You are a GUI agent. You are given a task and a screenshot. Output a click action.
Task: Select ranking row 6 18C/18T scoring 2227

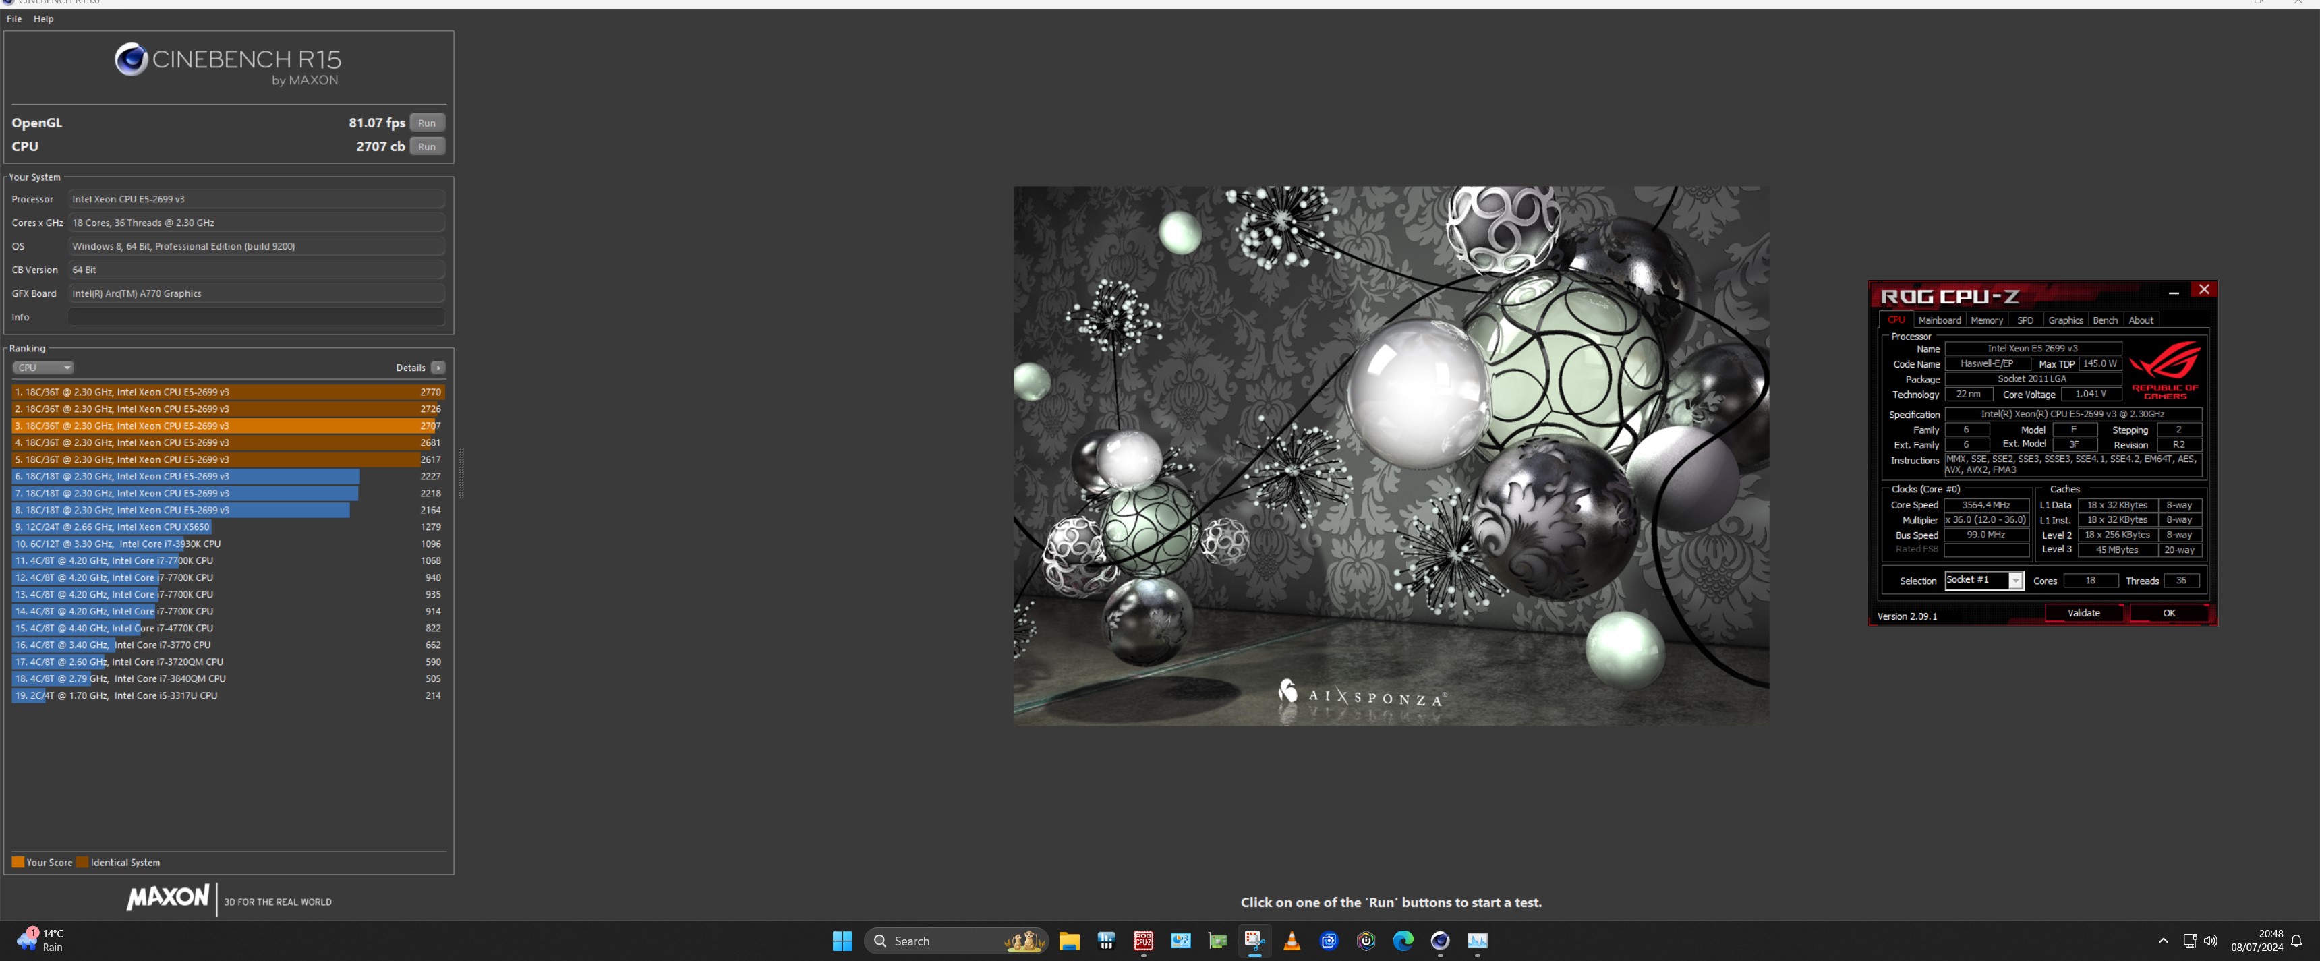point(229,476)
